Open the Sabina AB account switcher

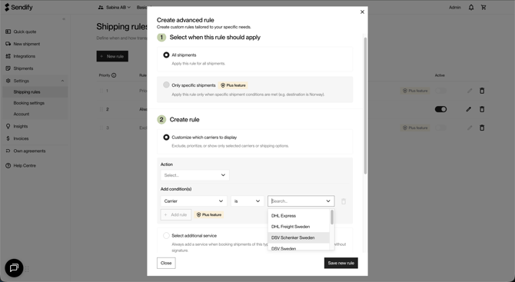(114, 7)
